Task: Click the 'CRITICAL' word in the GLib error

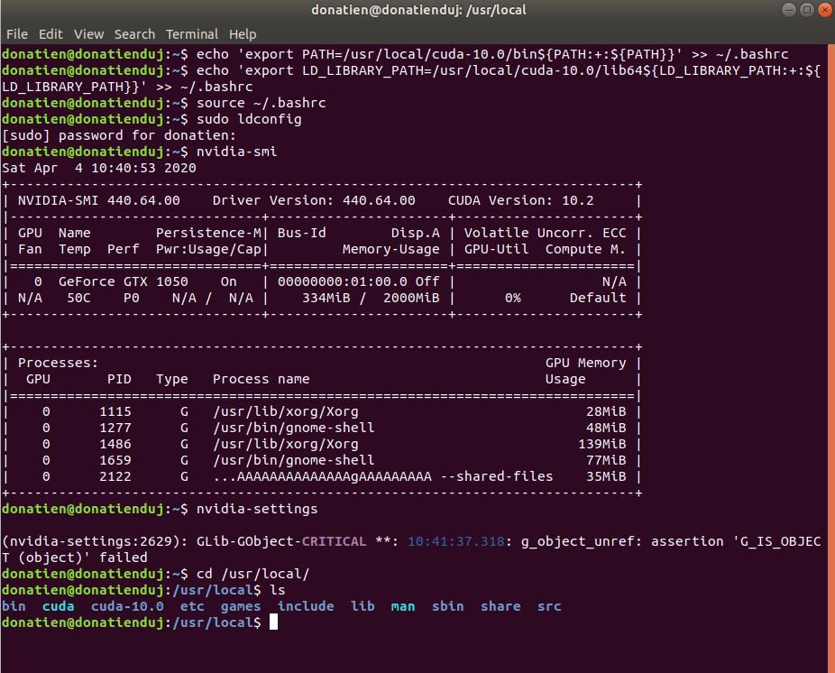Action: [334, 541]
